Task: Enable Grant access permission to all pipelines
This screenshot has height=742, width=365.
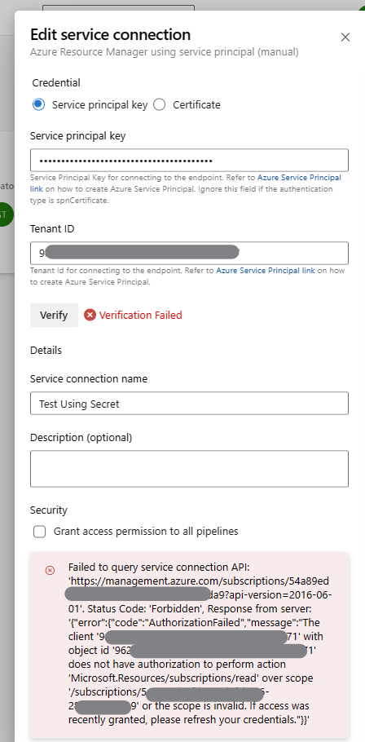Action: pos(40,532)
